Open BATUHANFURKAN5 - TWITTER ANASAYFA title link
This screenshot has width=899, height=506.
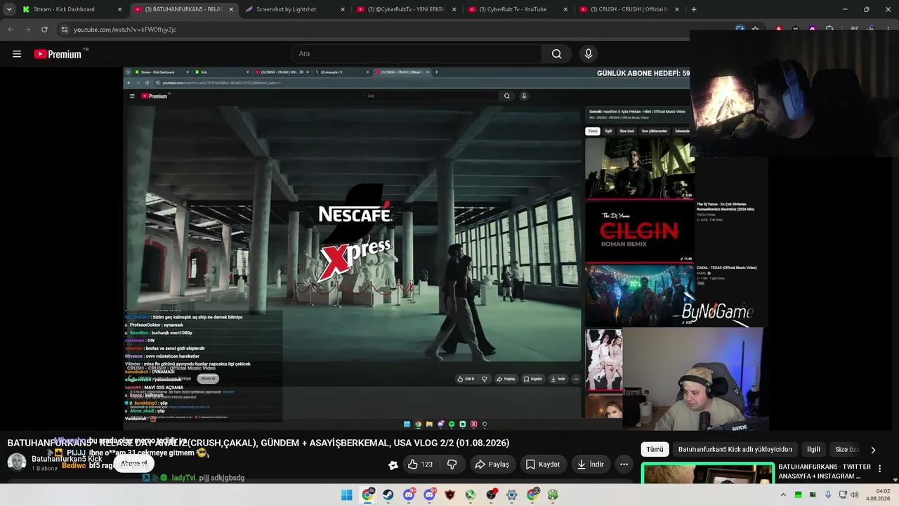pos(825,472)
